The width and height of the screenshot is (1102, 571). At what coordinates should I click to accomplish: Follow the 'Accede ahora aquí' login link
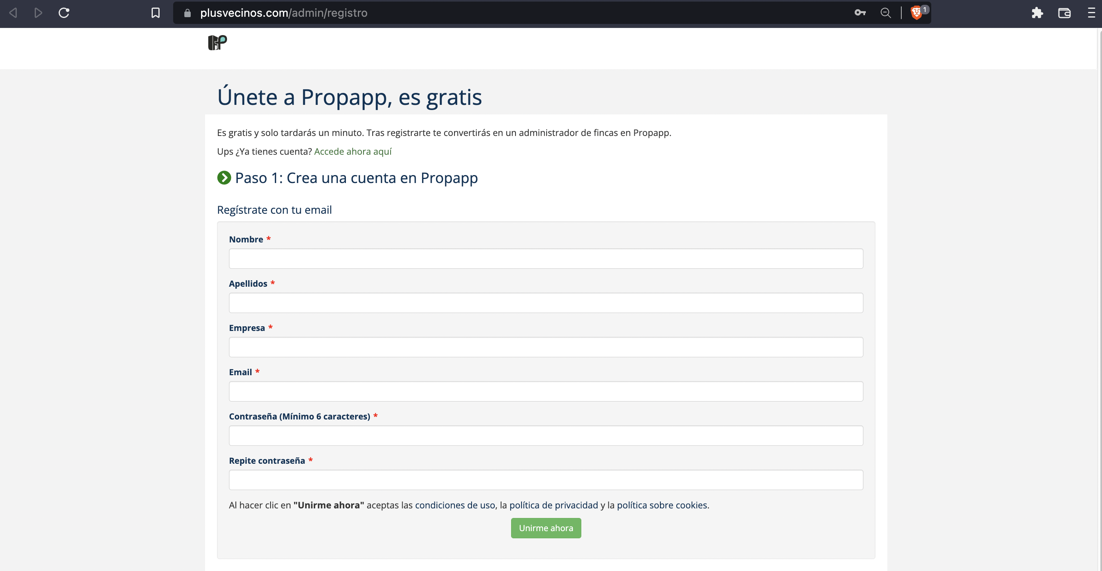(x=353, y=151)
